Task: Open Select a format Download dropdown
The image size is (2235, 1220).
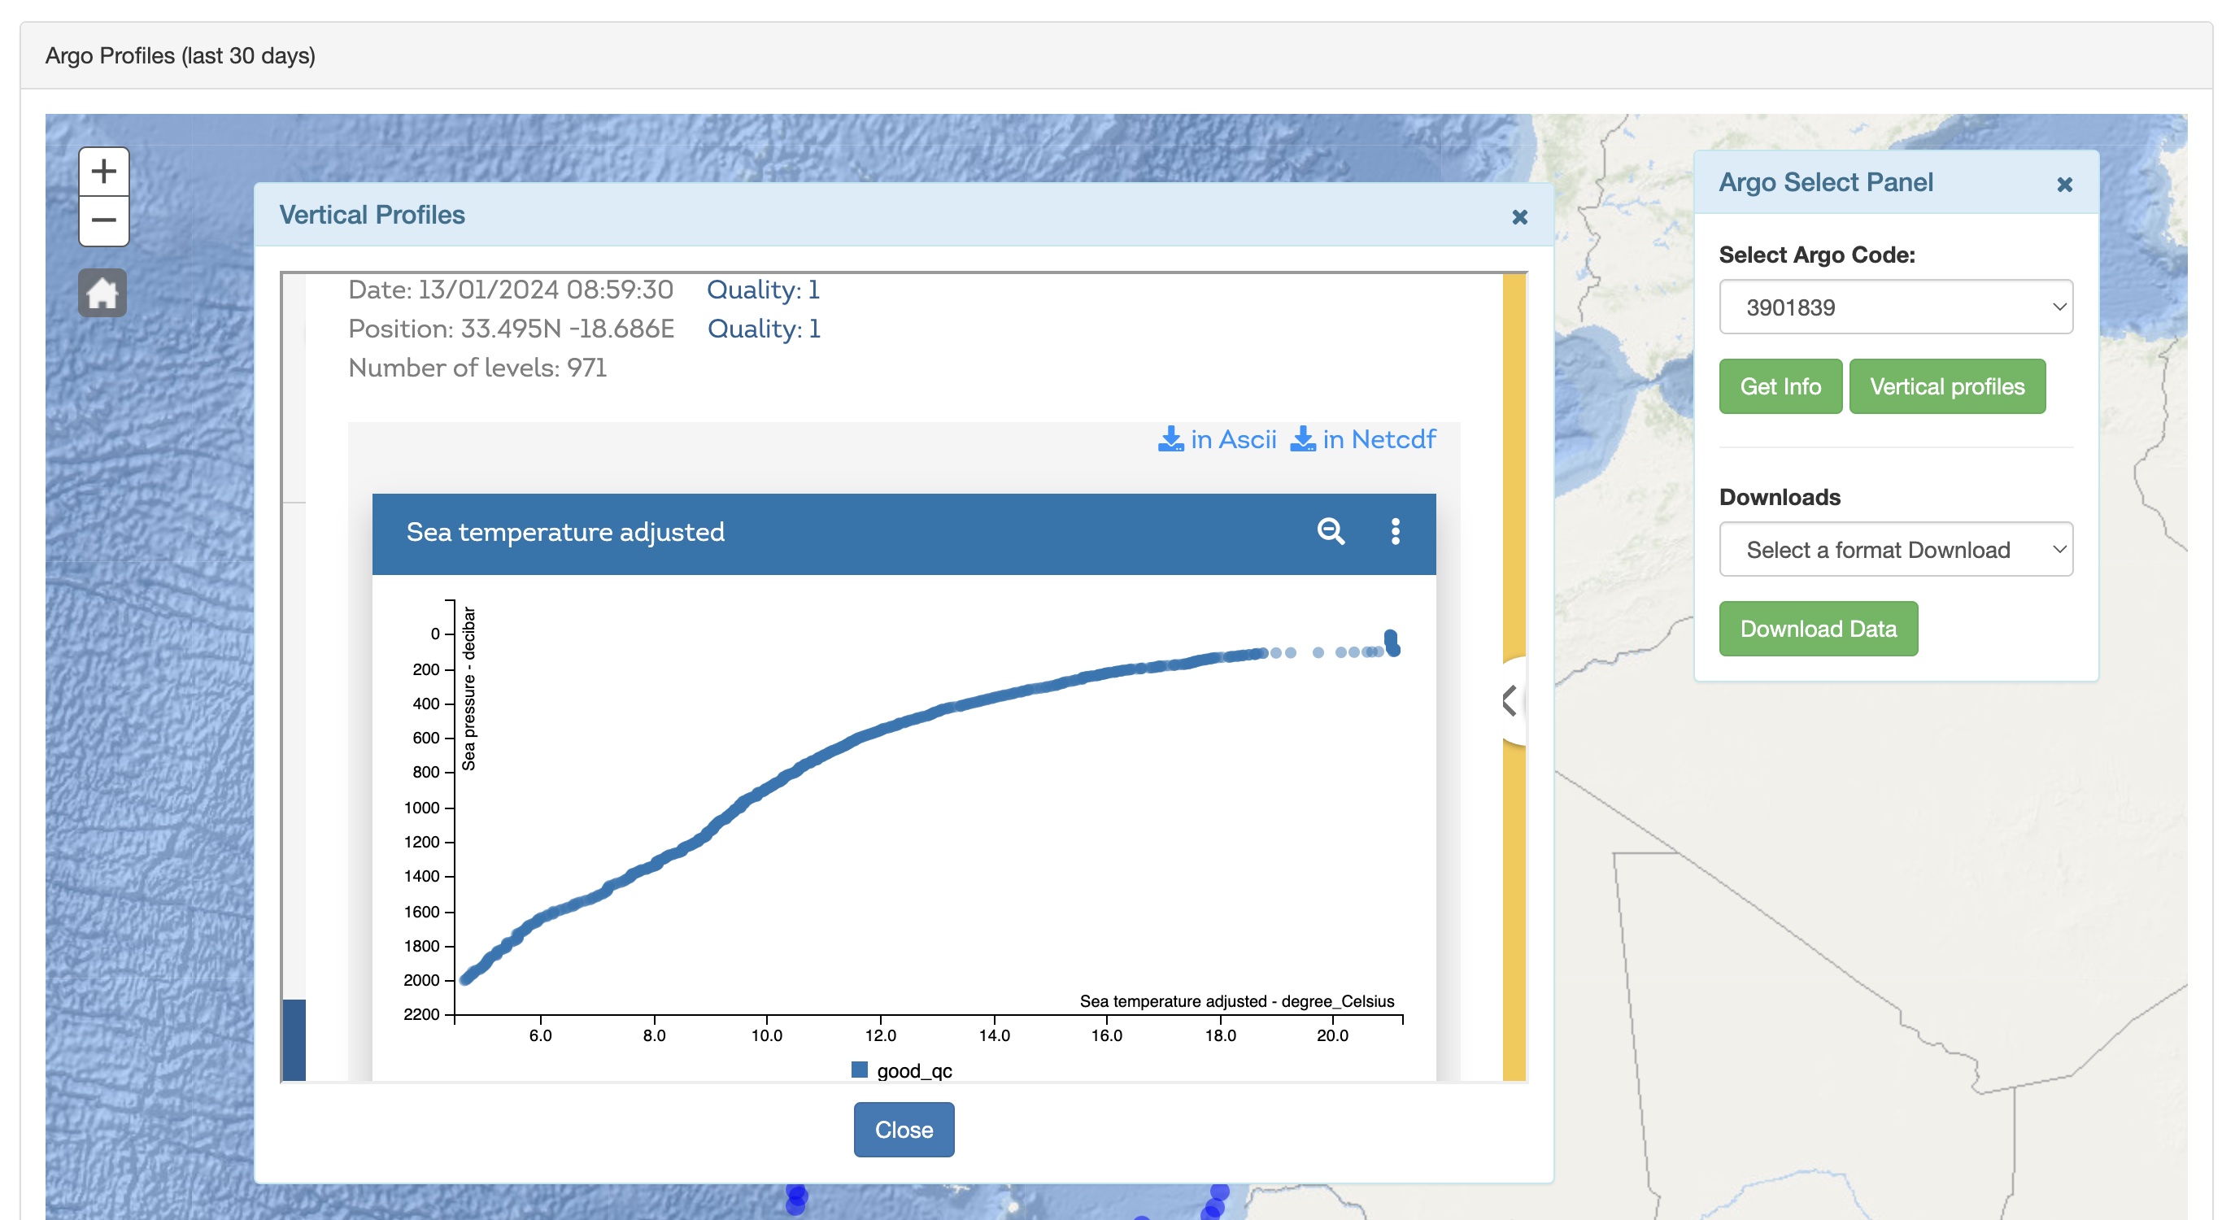Action: pyautogui.click(x=1895, y=549)
